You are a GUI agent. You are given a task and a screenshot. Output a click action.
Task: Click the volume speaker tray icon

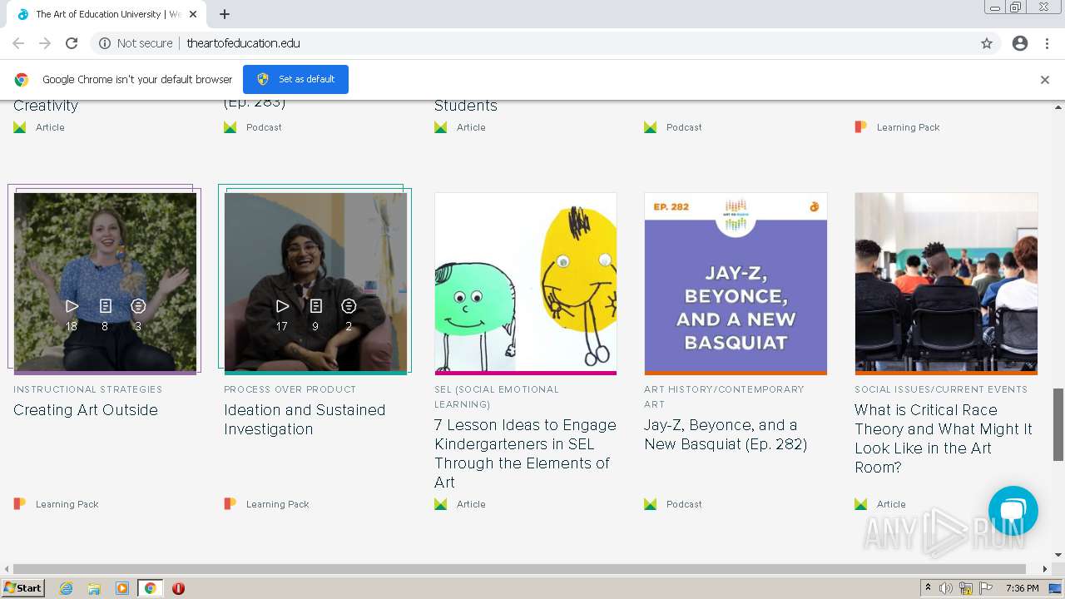tap(946, 588)
